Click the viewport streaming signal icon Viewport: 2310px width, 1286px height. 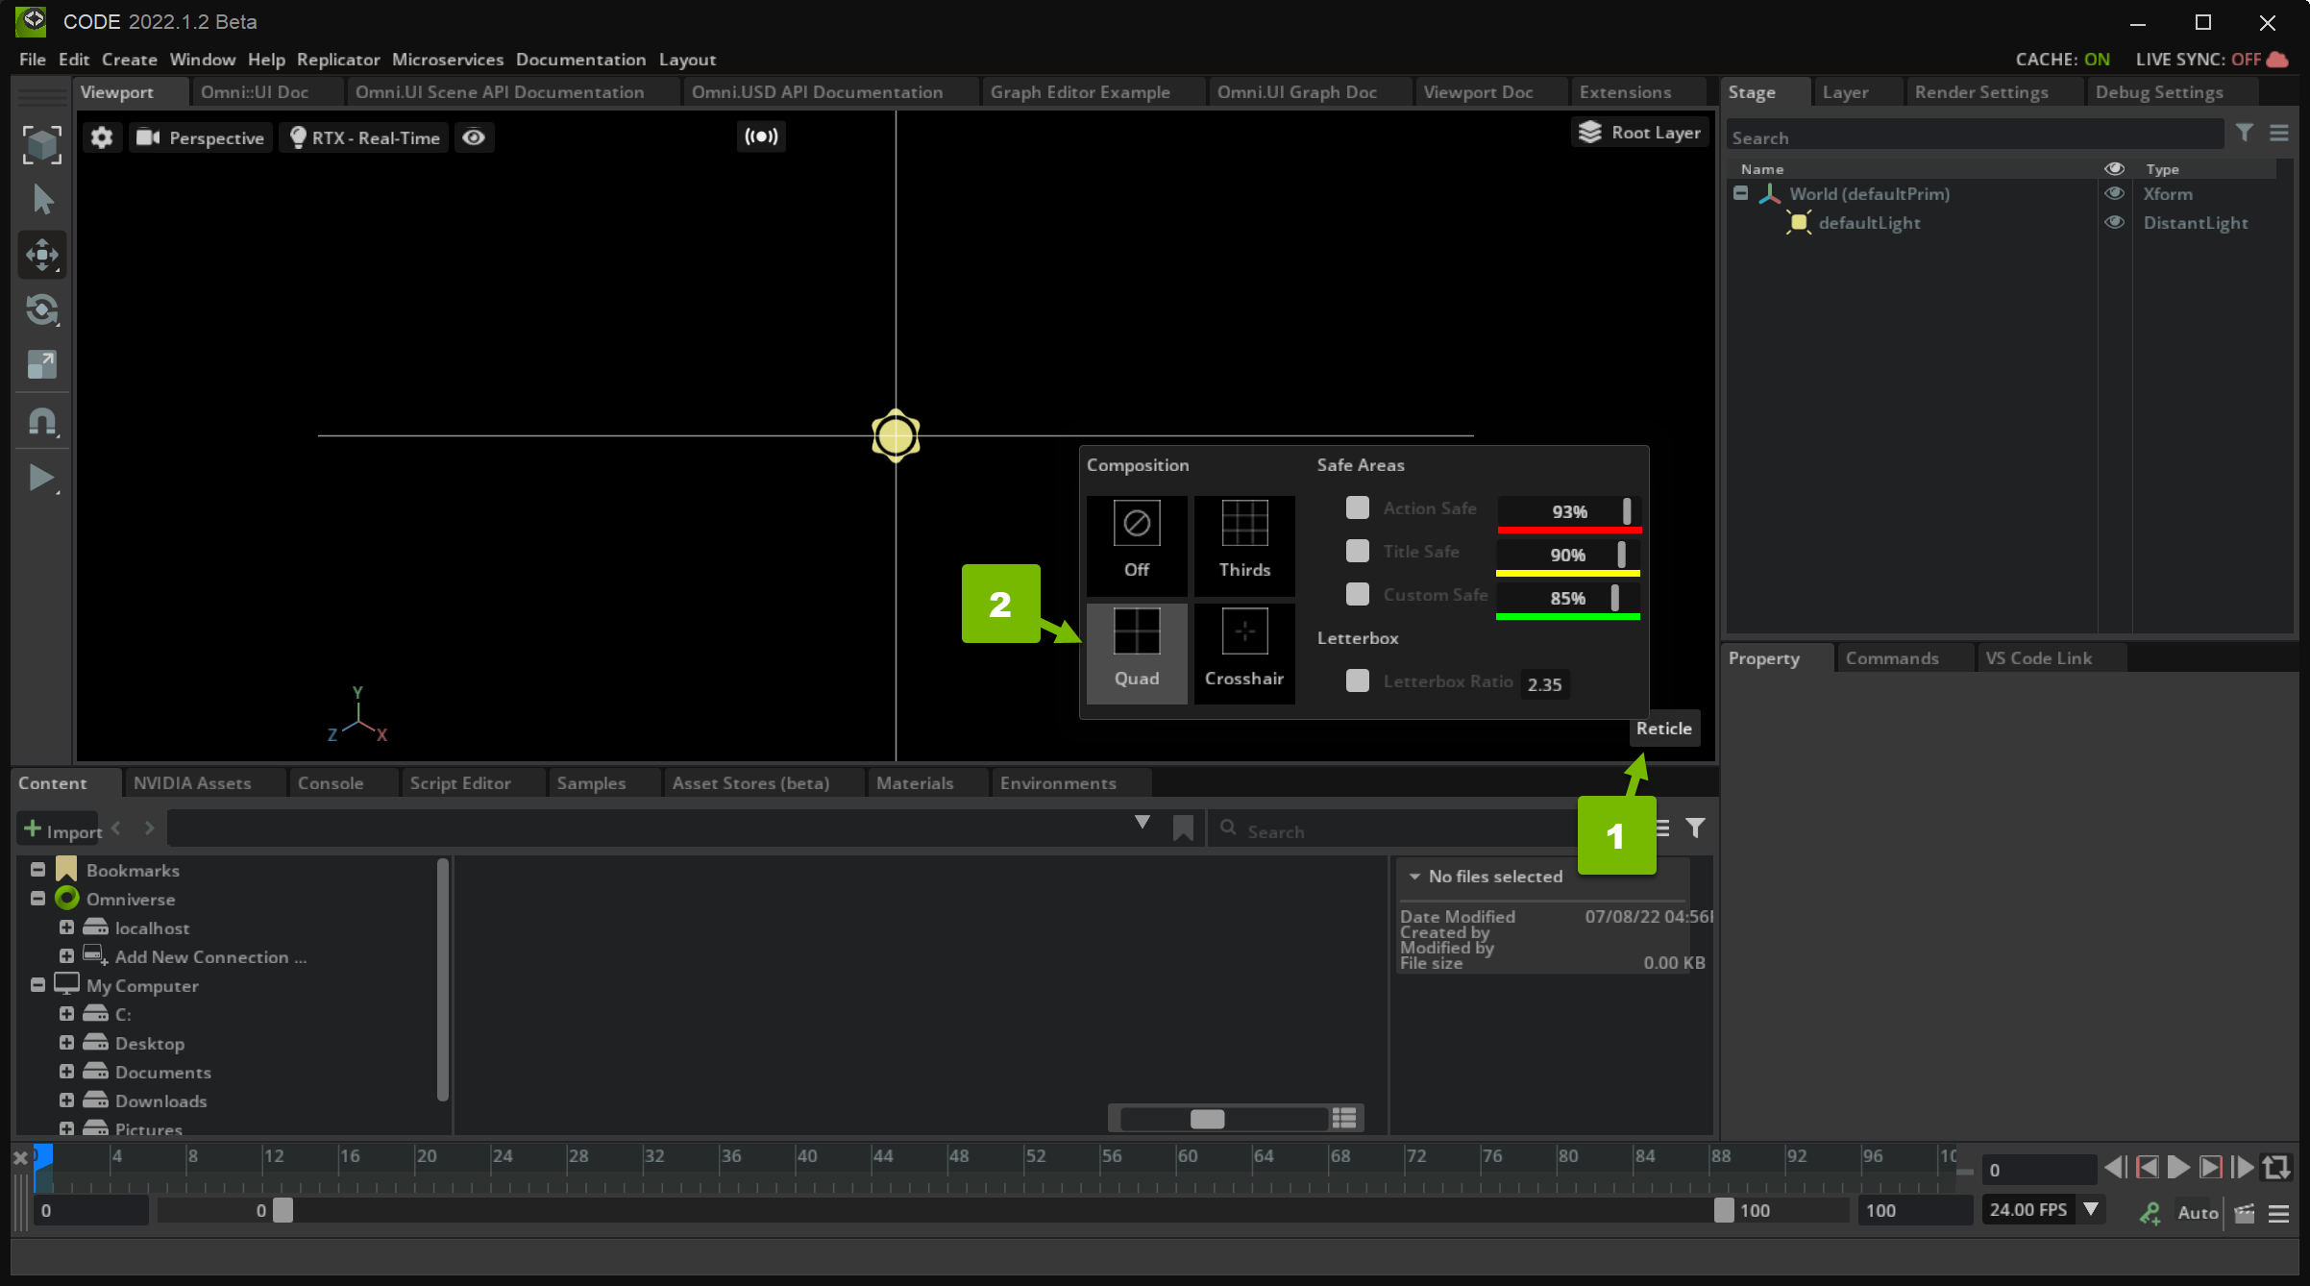(x=761, y=136)
